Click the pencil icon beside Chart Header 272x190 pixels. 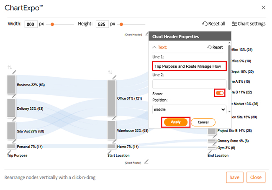(147, 33)
